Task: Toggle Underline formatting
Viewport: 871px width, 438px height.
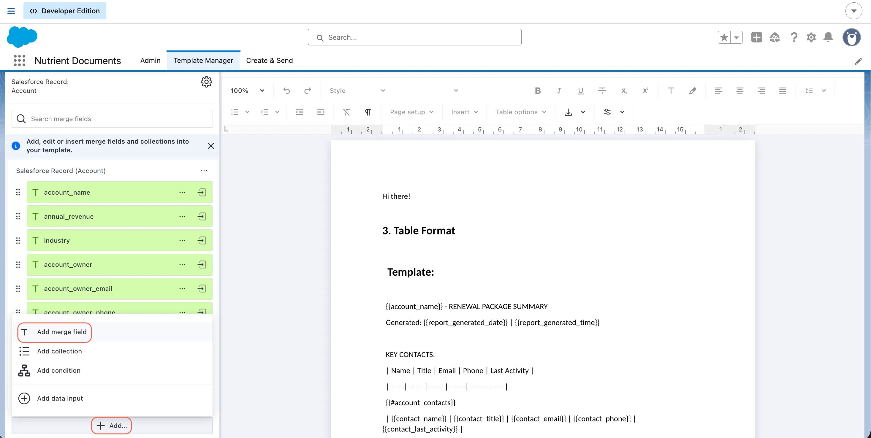Action: click(581, 91)
